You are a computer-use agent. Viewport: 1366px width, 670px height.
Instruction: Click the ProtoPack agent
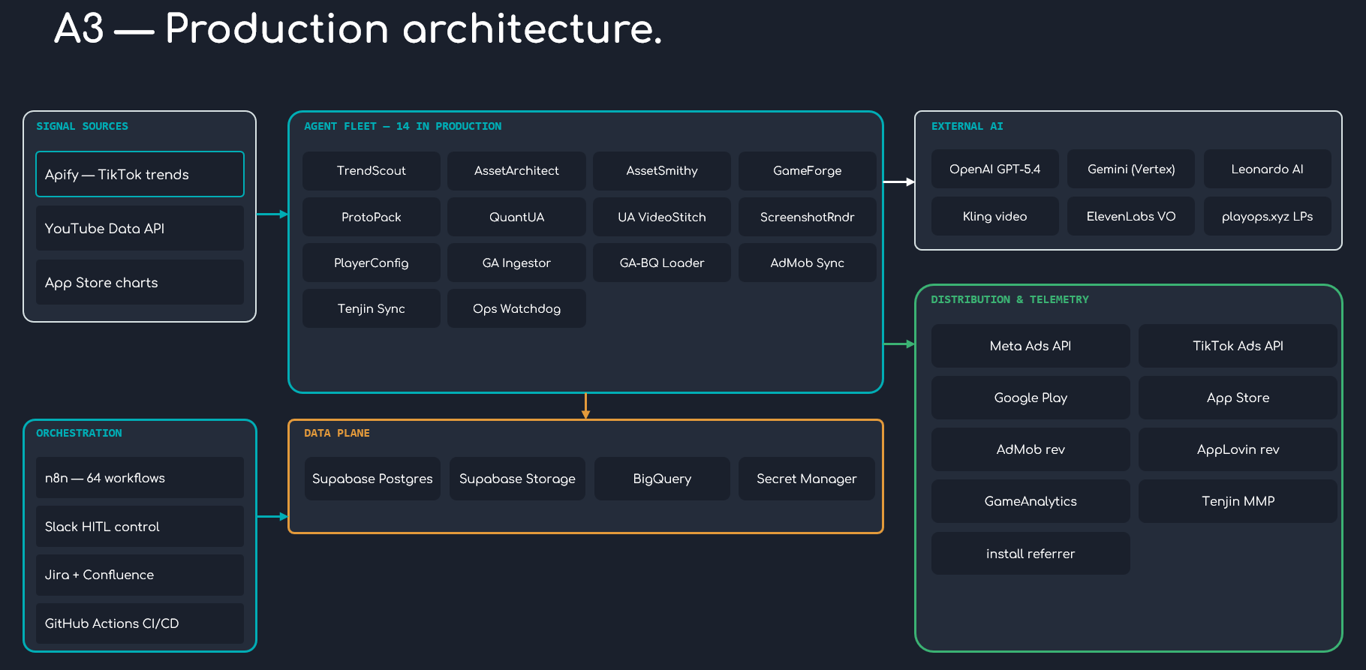[x=372, y=217]
